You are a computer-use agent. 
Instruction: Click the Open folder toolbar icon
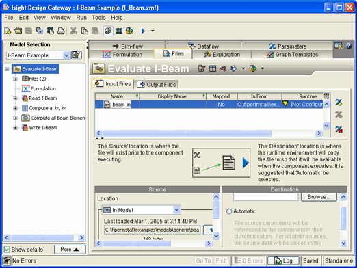[x=18, y=31]
